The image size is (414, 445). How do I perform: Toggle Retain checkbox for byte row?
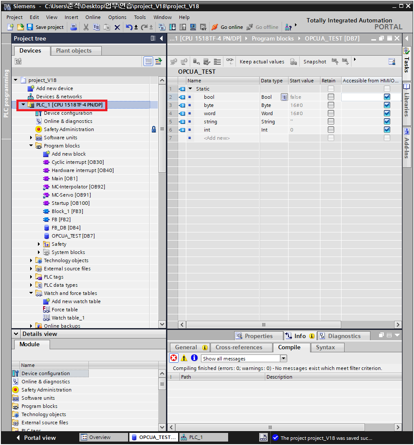click(331, 105)
